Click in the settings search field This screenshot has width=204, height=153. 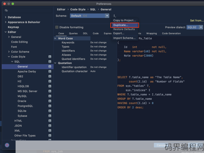pyautogui.click(x=28, y=10)
